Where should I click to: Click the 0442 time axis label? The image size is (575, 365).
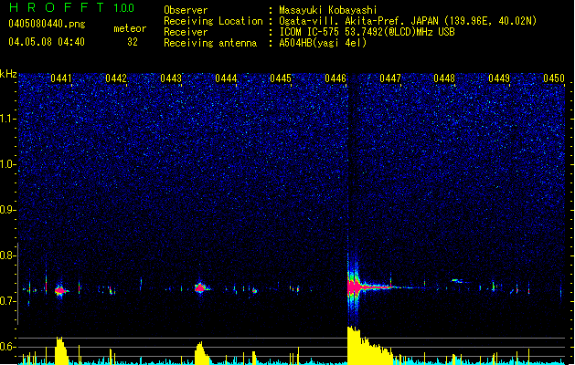116,78
